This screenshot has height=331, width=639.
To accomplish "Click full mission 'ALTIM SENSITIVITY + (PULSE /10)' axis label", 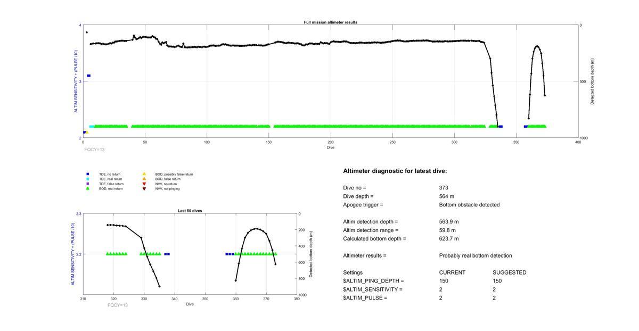I will 76,81.
